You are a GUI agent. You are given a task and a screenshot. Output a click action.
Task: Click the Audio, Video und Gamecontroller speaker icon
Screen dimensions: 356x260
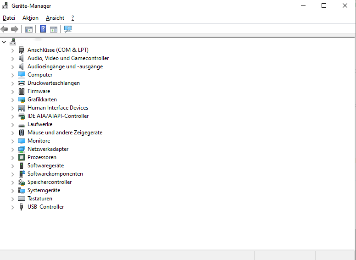pyautogui.click(x=22, y=58)
